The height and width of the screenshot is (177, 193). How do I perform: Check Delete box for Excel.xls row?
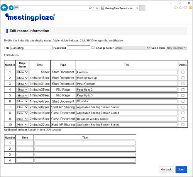tap(183, 72)
